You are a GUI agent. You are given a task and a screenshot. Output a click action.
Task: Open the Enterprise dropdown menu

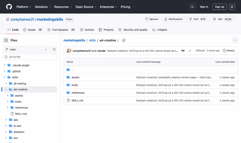108,7
